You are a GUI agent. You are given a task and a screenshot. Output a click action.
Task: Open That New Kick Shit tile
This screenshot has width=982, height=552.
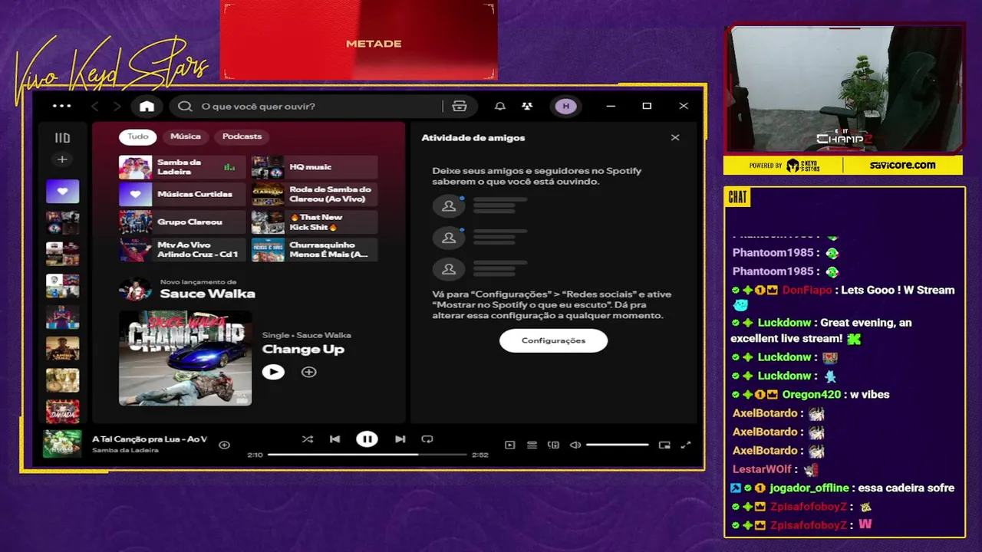click(315, 222)
